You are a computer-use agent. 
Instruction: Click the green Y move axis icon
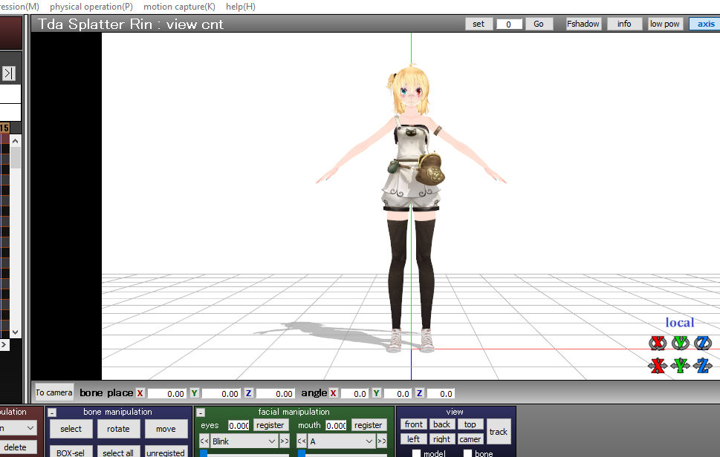(680, 365)
